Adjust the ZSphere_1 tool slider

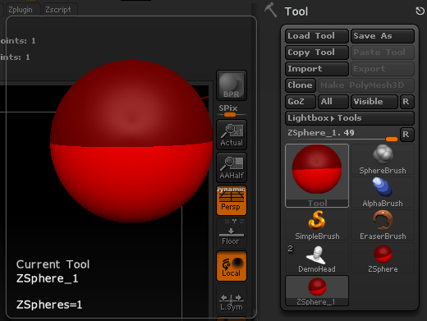click(x=342, y=135)
